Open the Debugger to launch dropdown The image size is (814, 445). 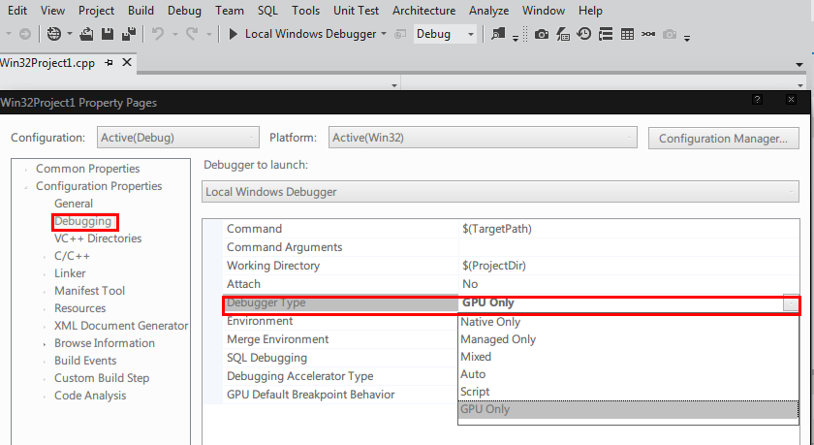point(500,192)
